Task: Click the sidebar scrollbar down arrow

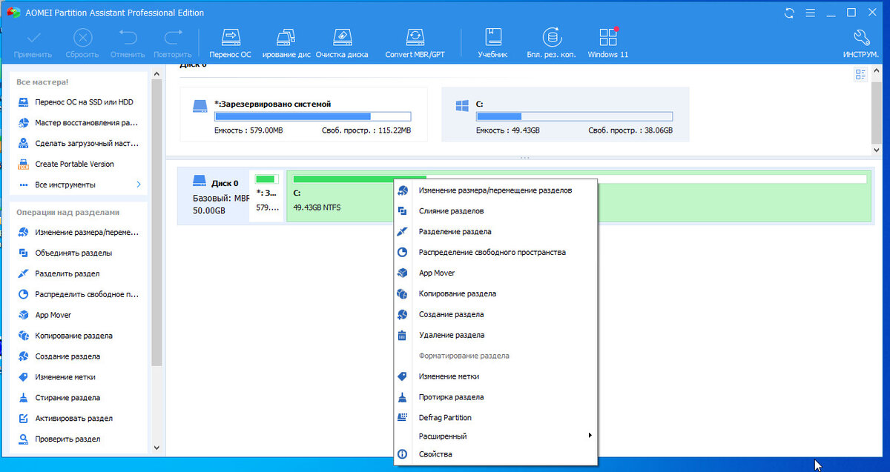Action: point(156,448)
